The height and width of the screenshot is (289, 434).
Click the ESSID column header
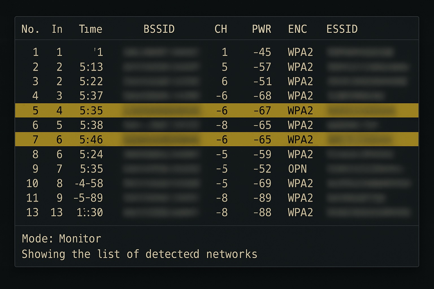point(342,29)
